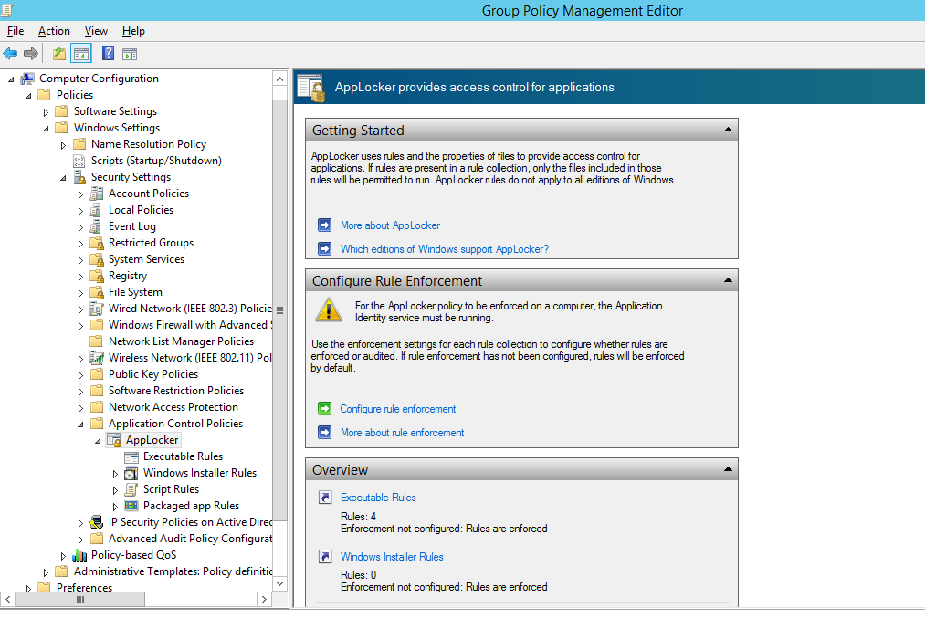Open the Action menu
The width and height of the screenshot is (925, 629).
point(54,31)
